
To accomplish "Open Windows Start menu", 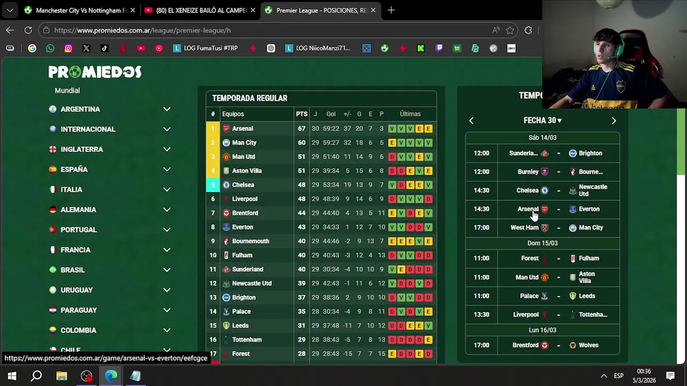I will pyautogui.click(x=12, y=376).
